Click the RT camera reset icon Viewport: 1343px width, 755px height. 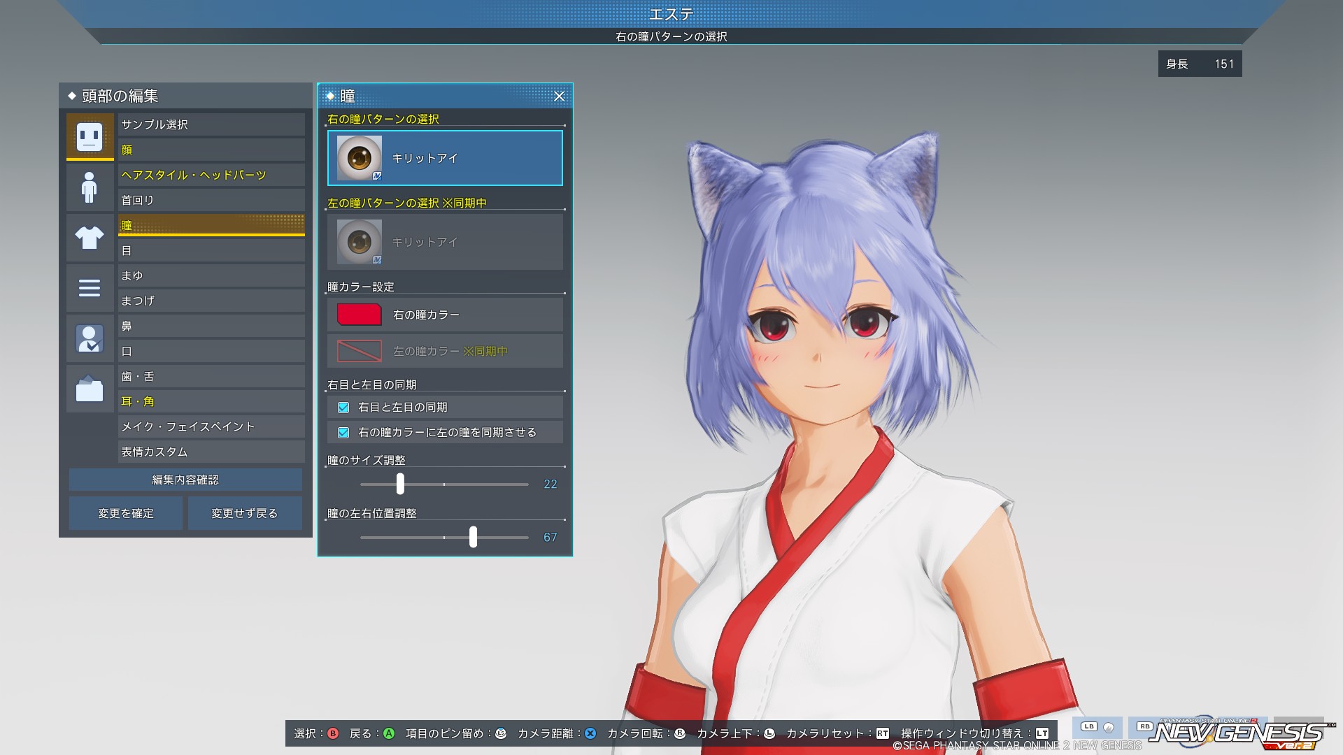(x=883, y=733)
